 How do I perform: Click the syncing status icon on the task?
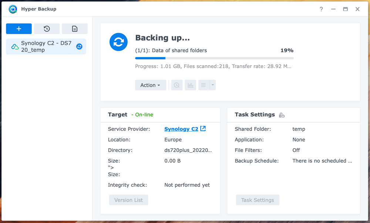coord(79,47)
